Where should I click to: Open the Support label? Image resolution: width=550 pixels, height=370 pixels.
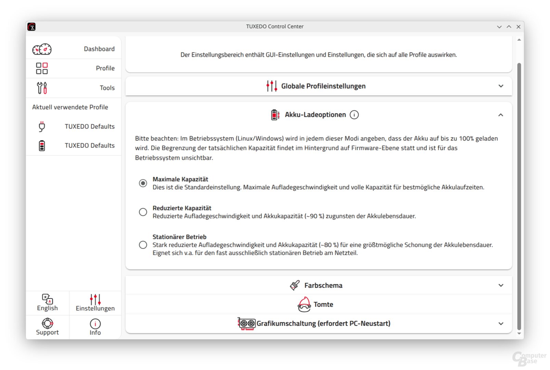47,332
